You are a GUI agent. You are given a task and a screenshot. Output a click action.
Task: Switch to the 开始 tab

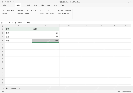coord(18,5)
